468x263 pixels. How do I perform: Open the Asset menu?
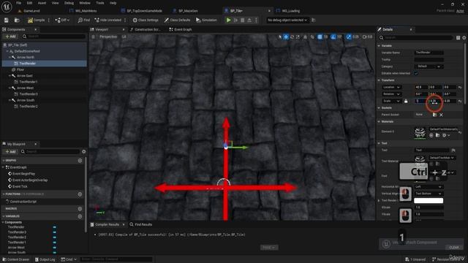pos(42,3)
